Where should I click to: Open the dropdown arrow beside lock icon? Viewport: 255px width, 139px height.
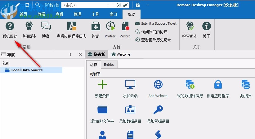tap(148, 5)
